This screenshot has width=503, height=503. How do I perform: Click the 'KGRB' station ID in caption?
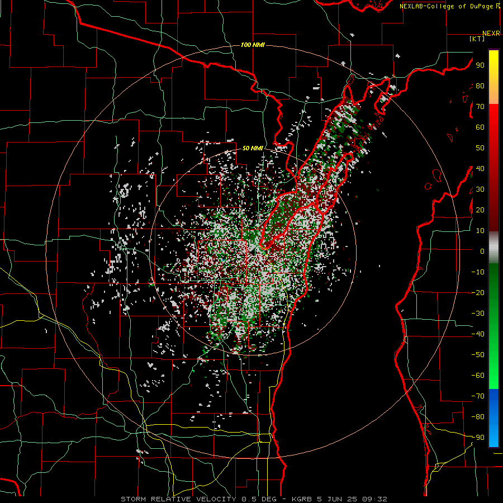pyautogui.click(x=302, y=499)
